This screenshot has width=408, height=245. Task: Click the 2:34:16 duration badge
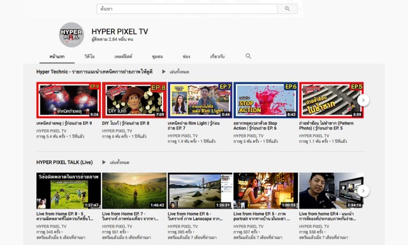coord(354,205)
